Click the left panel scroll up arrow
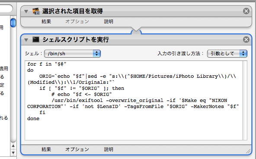 (x=13, y=146)
